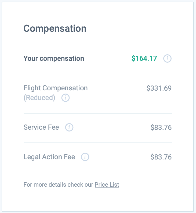
Task: Click the green $164.17 amount
Action: (144, 58)
